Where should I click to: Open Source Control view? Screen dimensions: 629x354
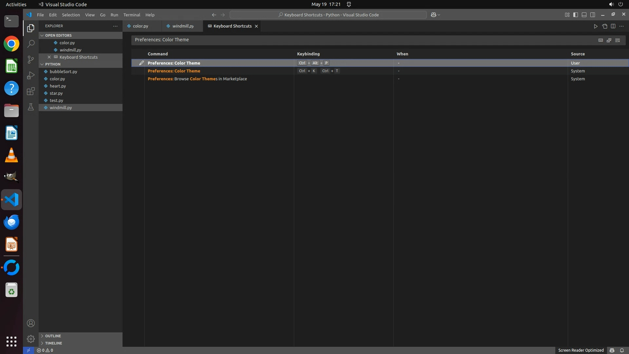(31, 59)
